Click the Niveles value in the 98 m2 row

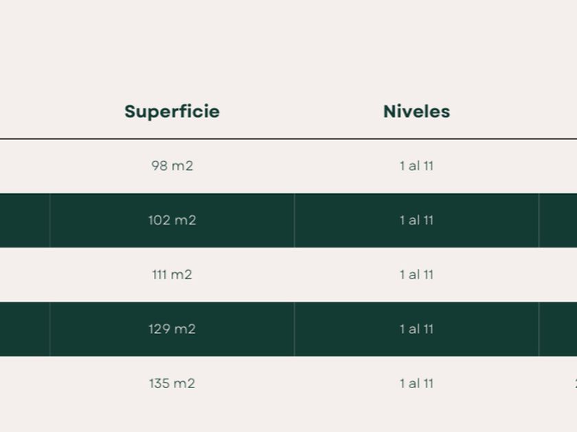click(x=416, y=166)
